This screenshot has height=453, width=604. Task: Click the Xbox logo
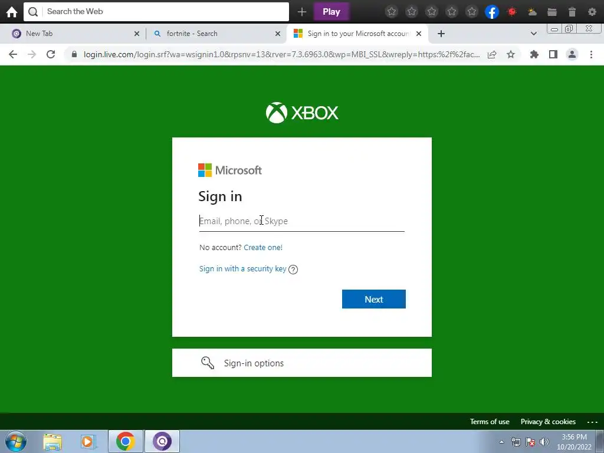[x=302, y=113]
